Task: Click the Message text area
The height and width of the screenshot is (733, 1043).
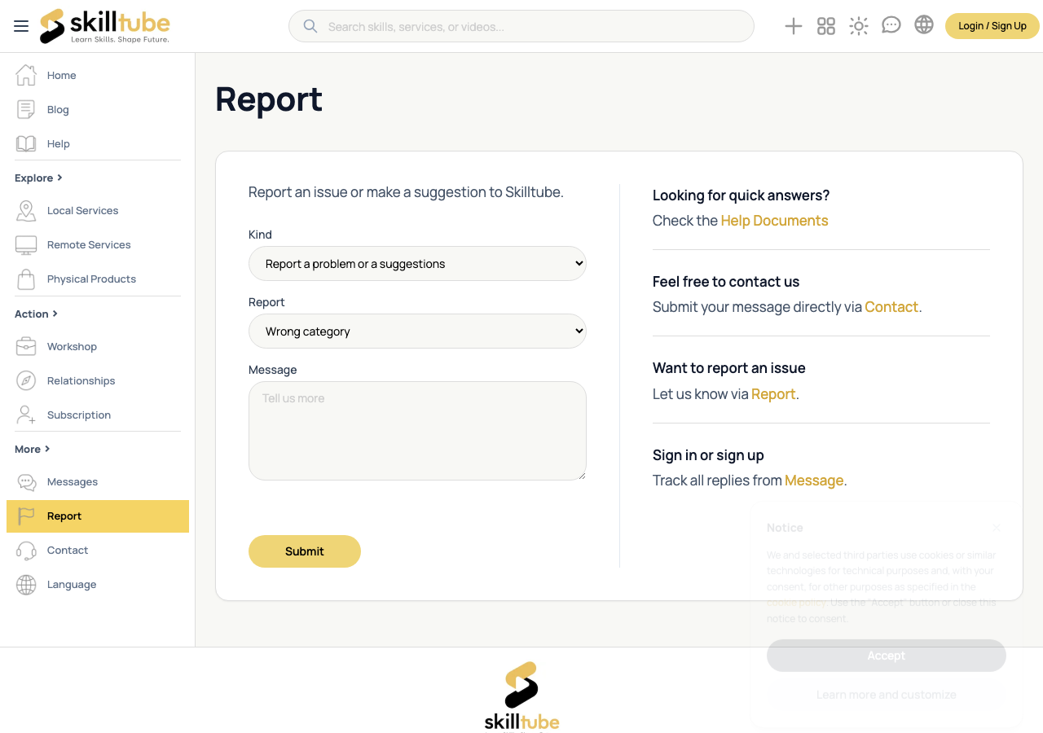Action: (x=417, y=431)
